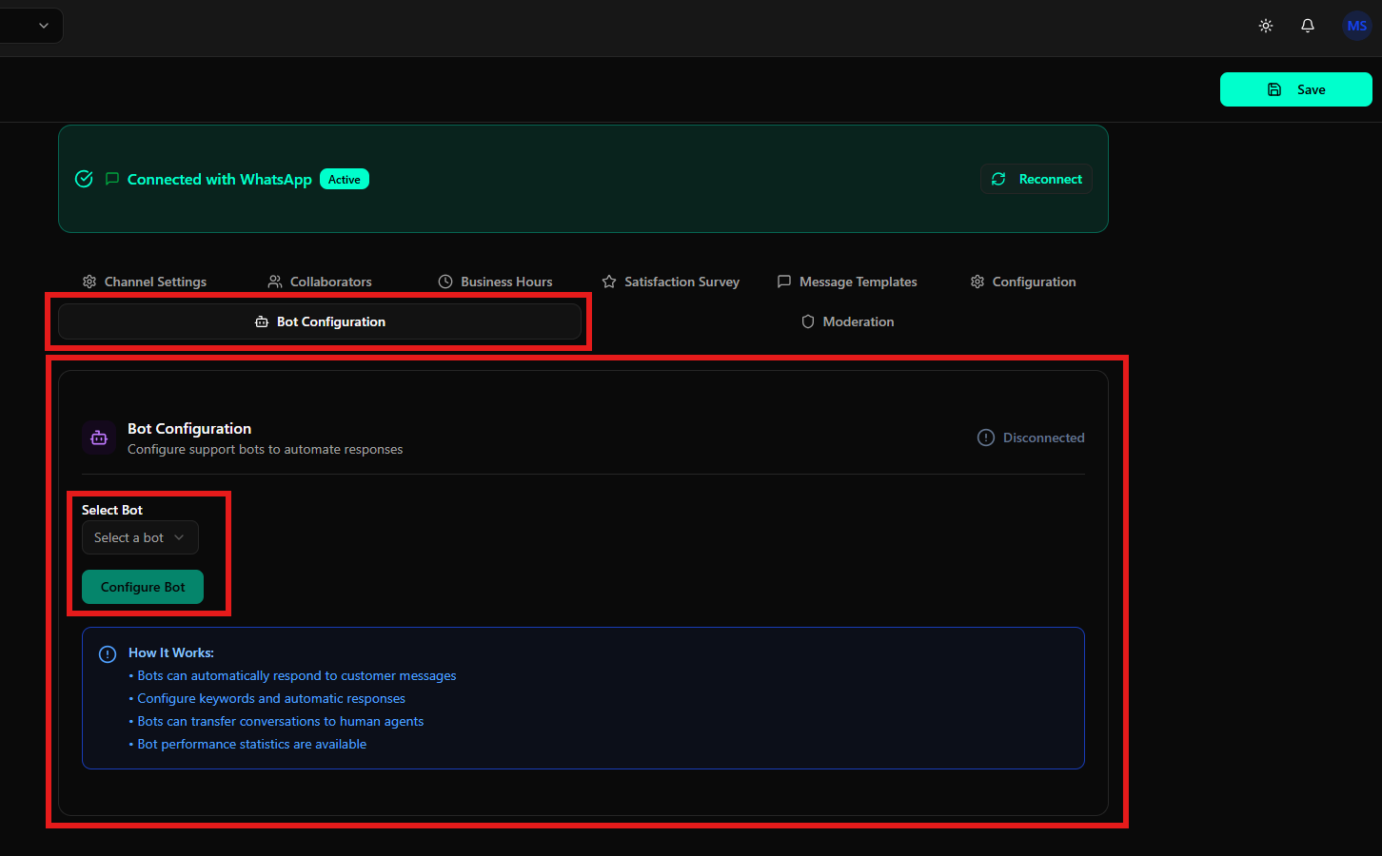
Task: Click the Satisfaction Survey star icon
Action: [x=609, y=282]
